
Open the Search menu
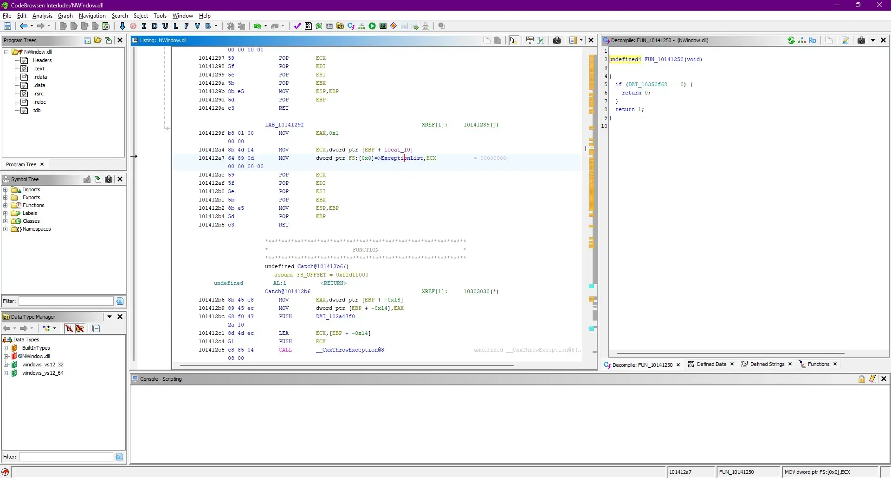tap(120, 15)
